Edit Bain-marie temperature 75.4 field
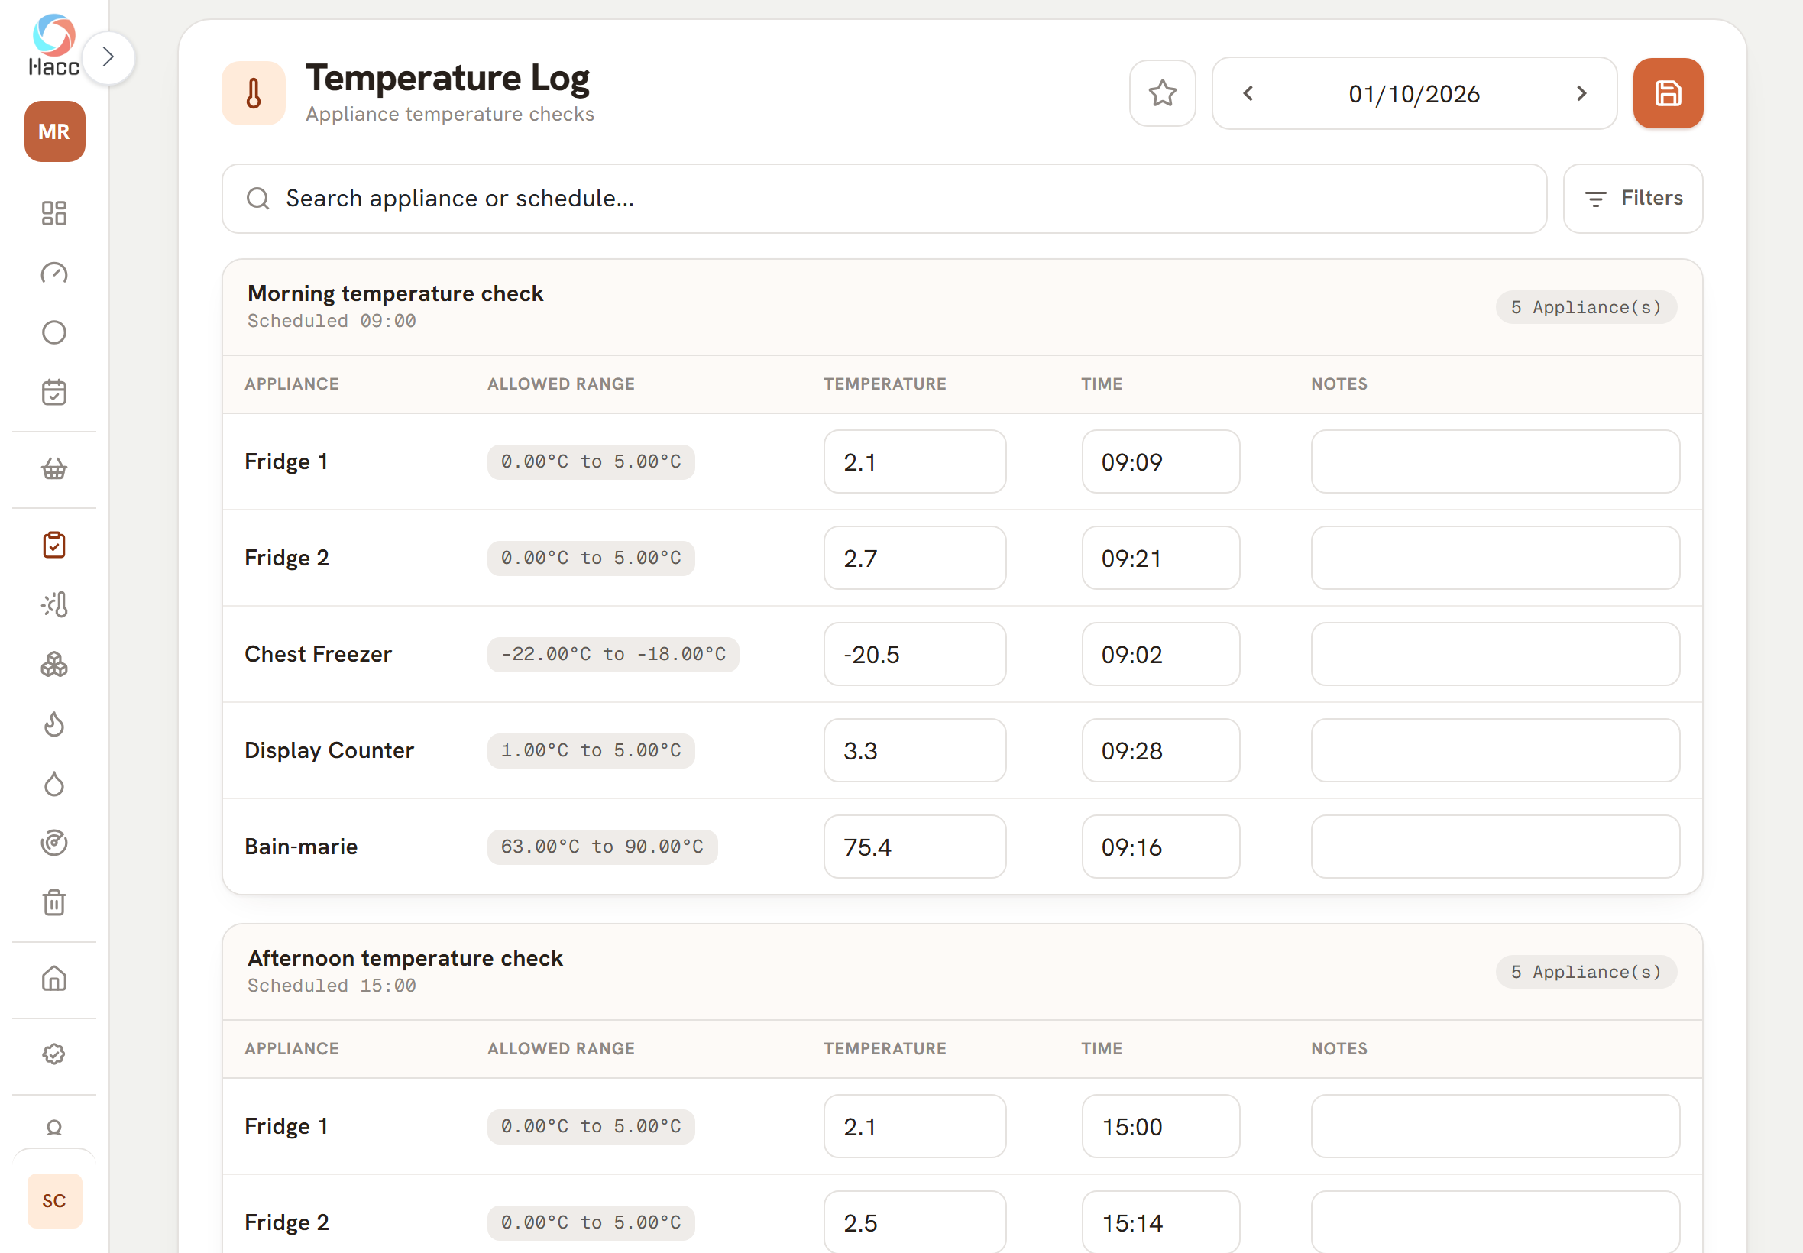The image size is (1803, 1253). pos(914,847)
